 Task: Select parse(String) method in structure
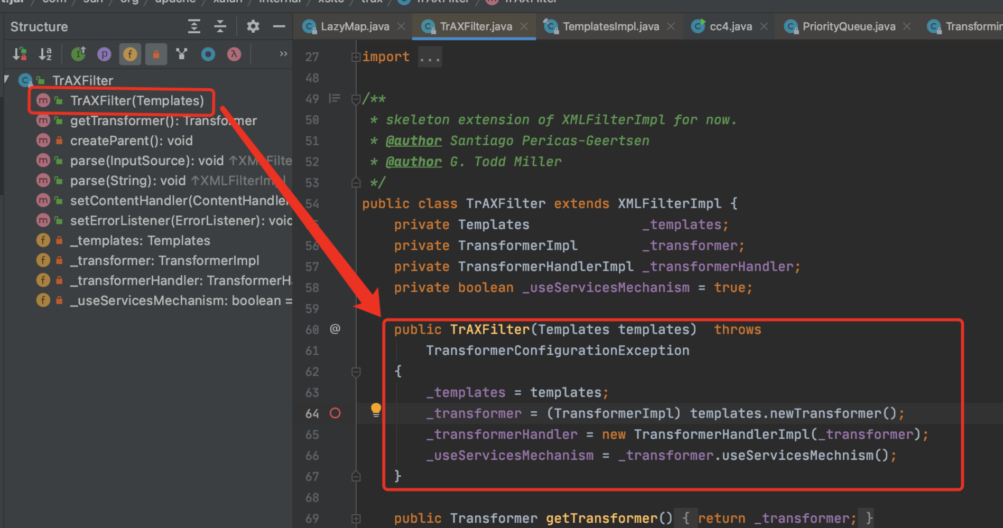[x=128, y=181]
